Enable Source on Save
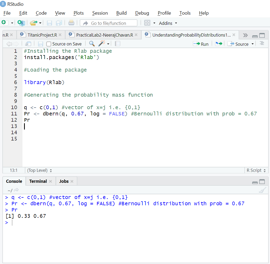The image size is (270, 264). [49, 44]
